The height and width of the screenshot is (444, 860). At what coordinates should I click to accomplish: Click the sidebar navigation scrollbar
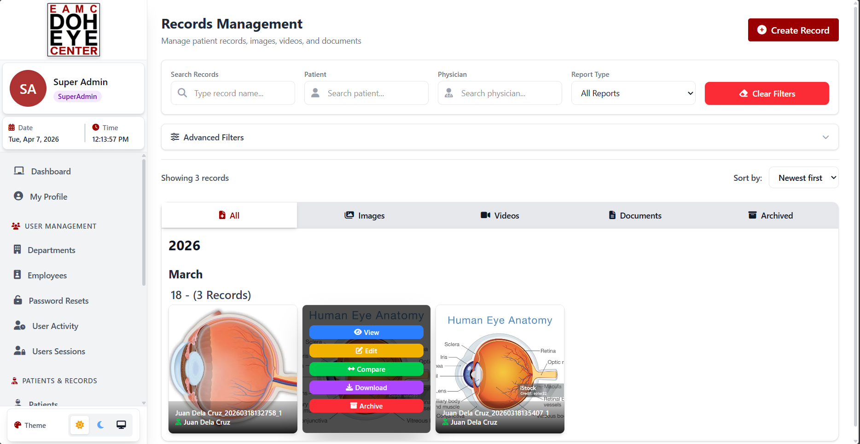144,222
